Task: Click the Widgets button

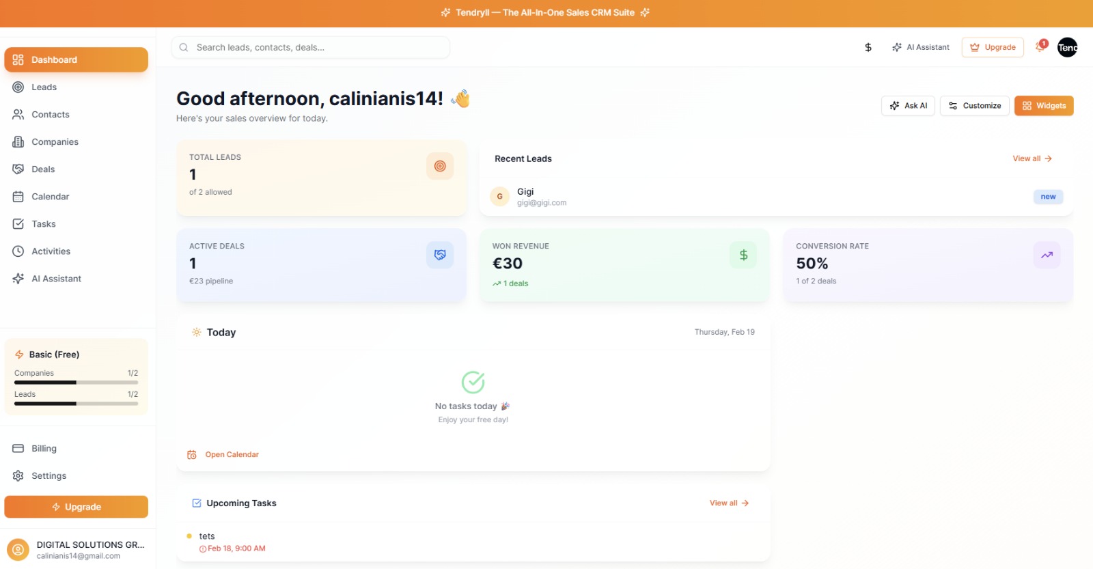Action: 1044,106
